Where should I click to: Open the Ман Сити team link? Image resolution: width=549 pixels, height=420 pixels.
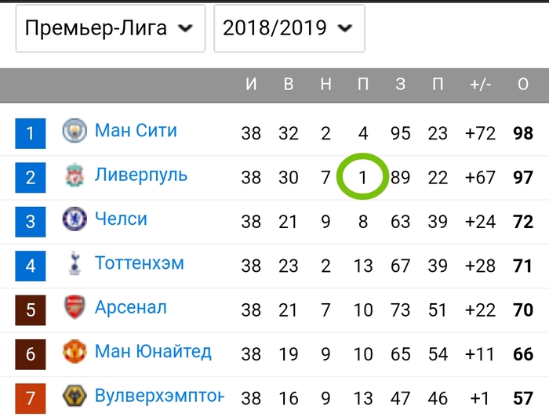[x=136, y=130]
